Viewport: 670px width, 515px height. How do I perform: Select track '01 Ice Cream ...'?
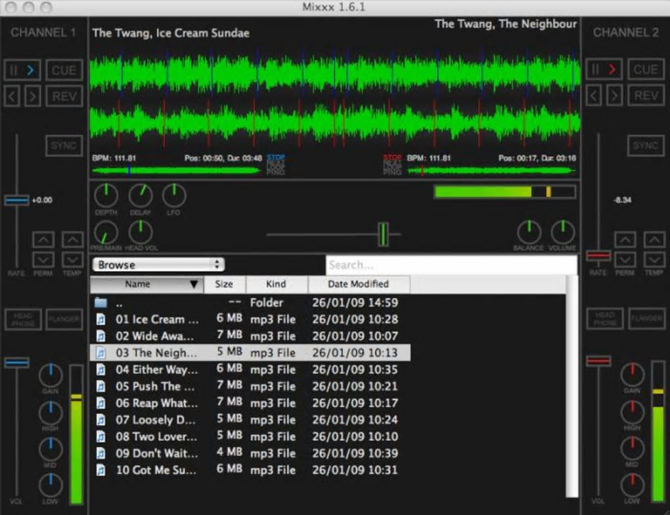click(250, 319)
